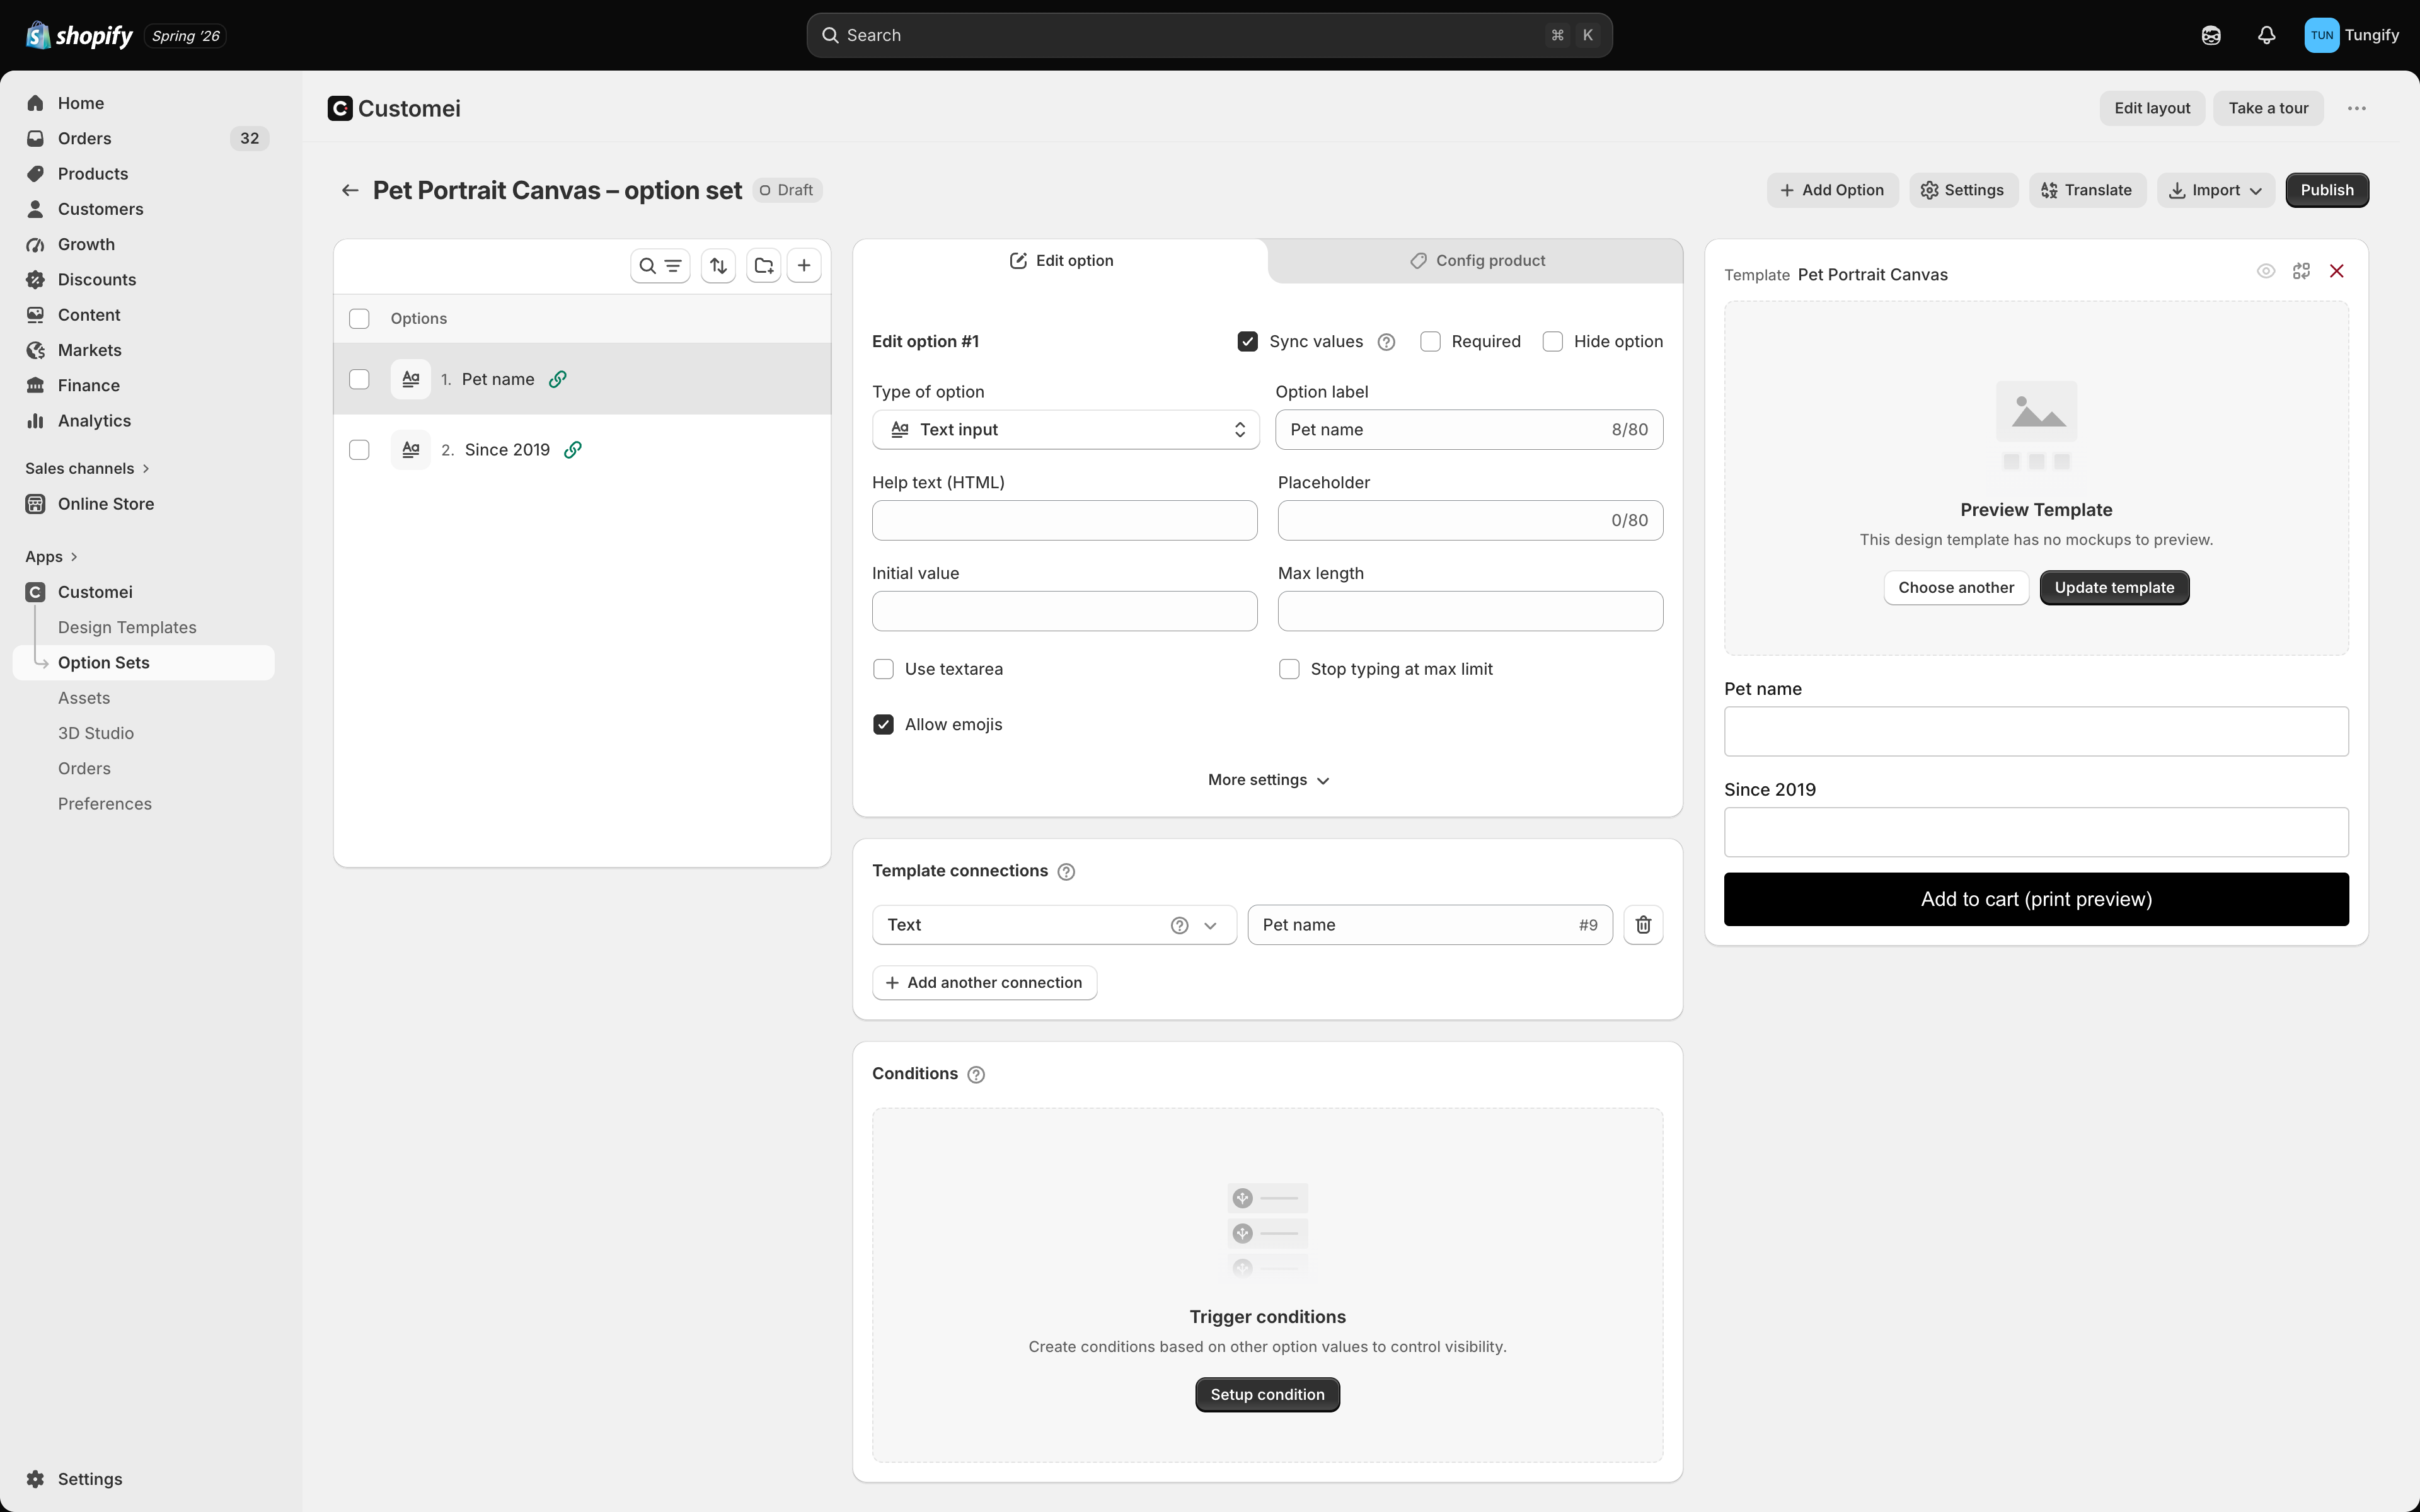Screen dimensions: 2420x1512
Task: Close the template preview panel
Action: (x=2337, y=271)
